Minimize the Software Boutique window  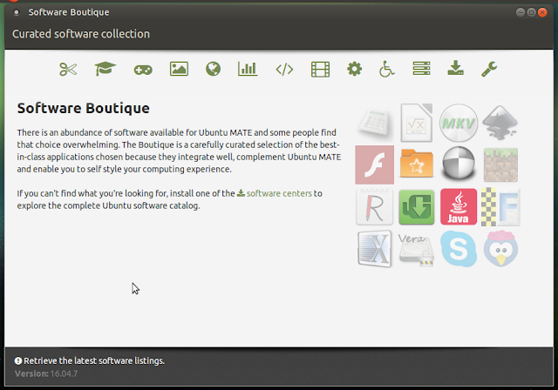coord(521,12)
